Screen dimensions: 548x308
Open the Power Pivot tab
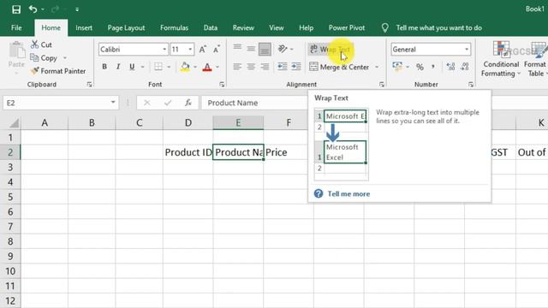tap(346, 28)
